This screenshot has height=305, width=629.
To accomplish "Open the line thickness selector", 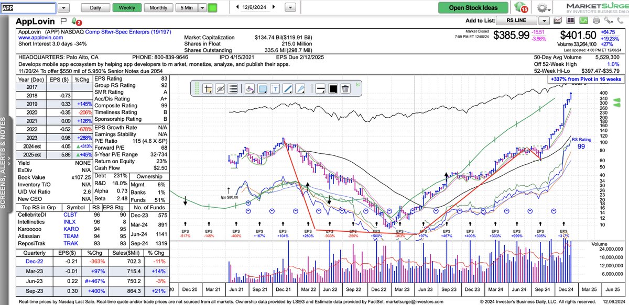I will coord(320,89).
